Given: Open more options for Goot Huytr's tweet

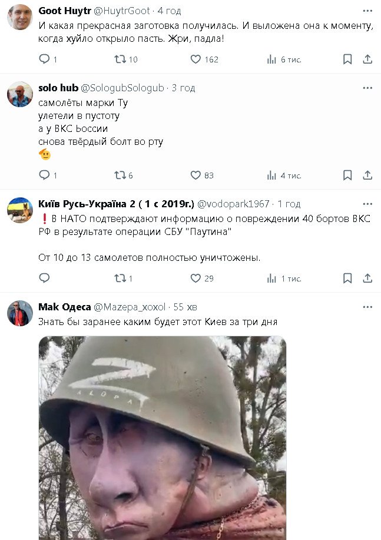Looking at the screenshot, I should pyautogui.click(x=367, y=11).
